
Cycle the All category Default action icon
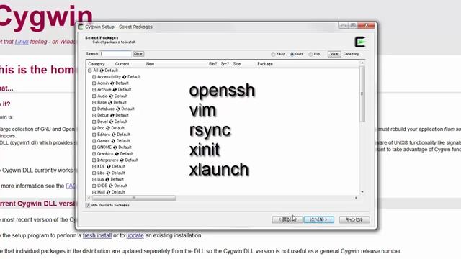point(102,71)
